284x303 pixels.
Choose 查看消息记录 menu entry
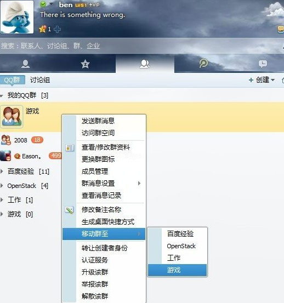point(104,196)
